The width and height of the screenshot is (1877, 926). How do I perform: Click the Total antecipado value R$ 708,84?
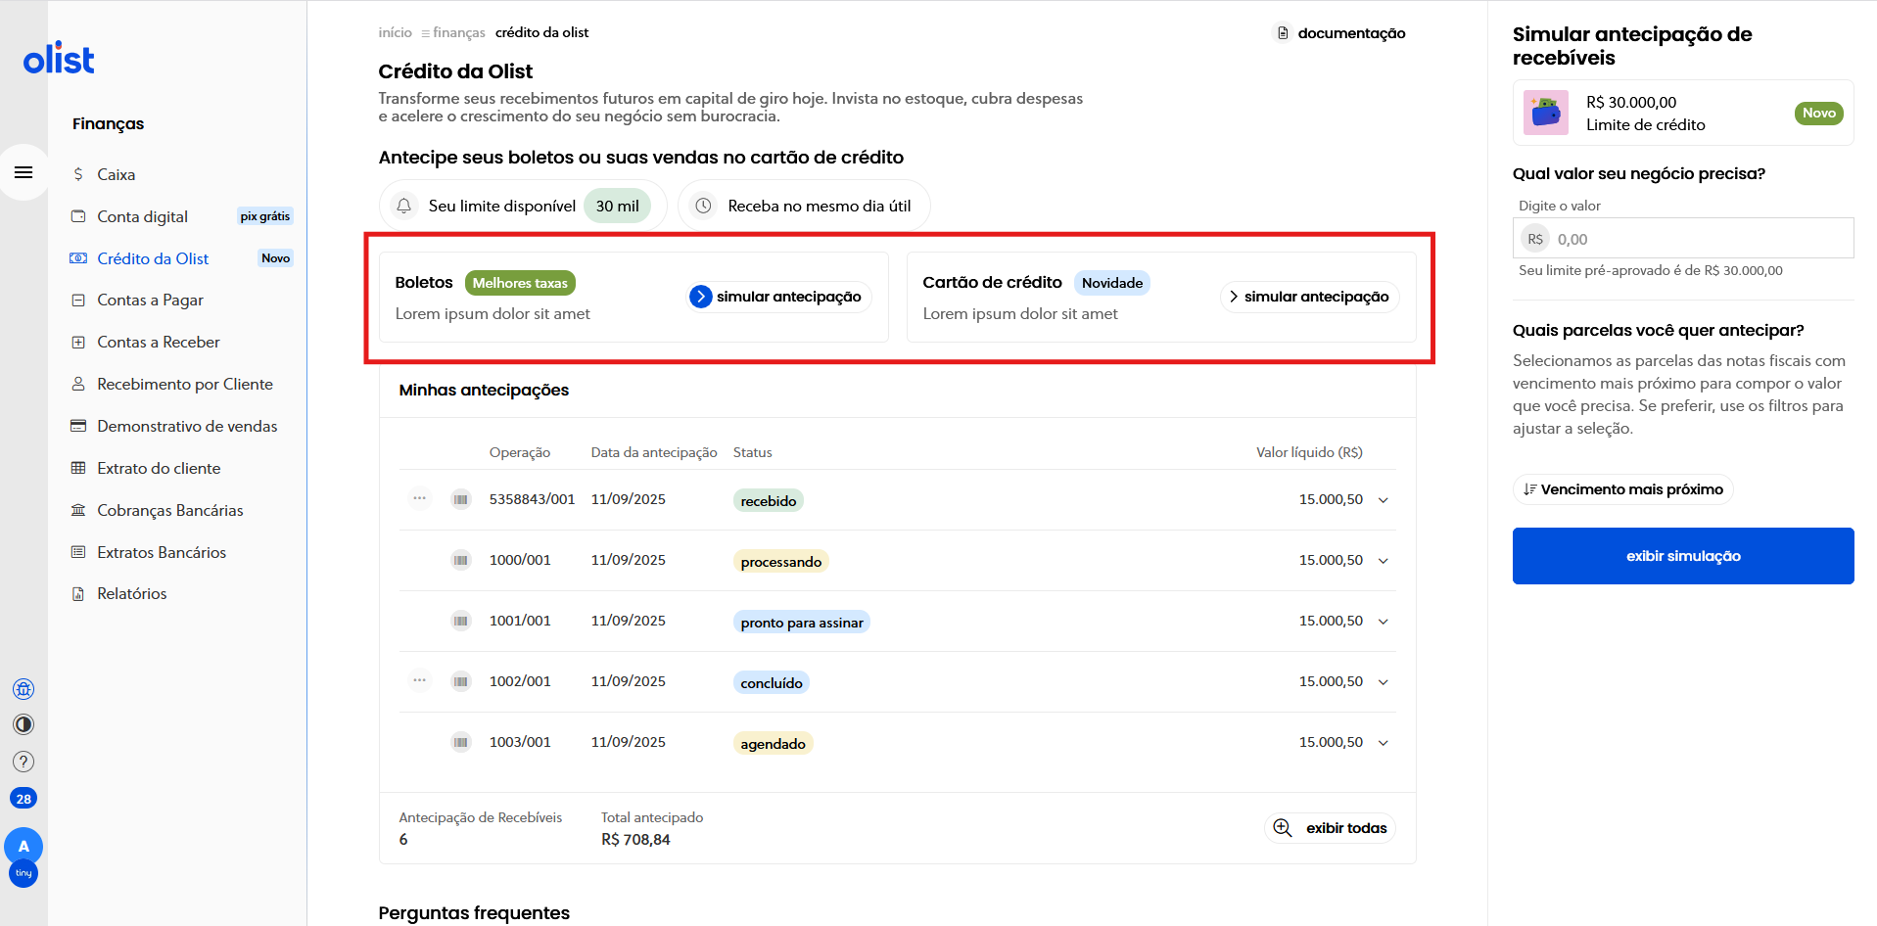pyautogui.click(x=635, y=839)
